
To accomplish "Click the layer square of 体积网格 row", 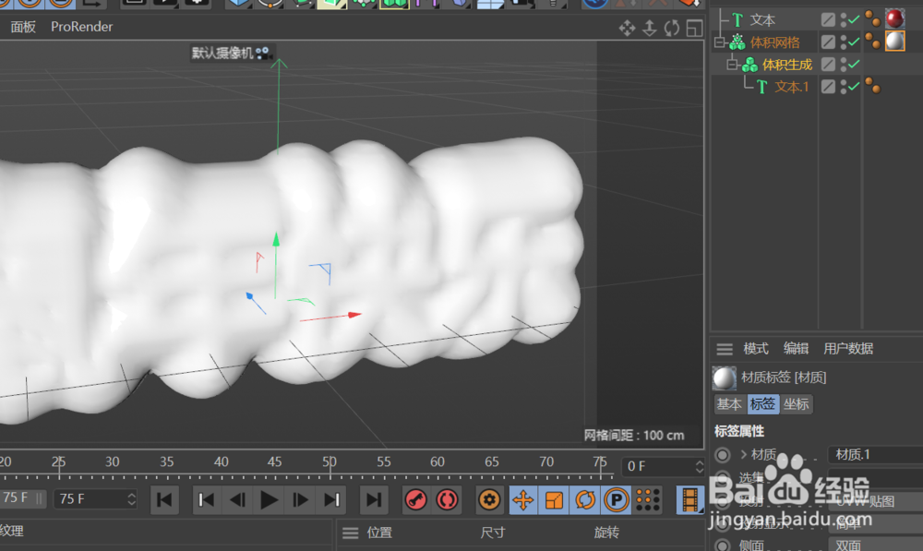I will 828,42.
